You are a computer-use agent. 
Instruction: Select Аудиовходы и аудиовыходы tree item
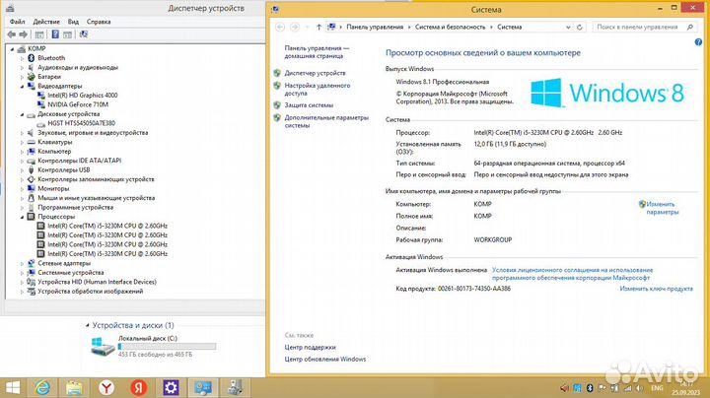[x=78, y=67]
